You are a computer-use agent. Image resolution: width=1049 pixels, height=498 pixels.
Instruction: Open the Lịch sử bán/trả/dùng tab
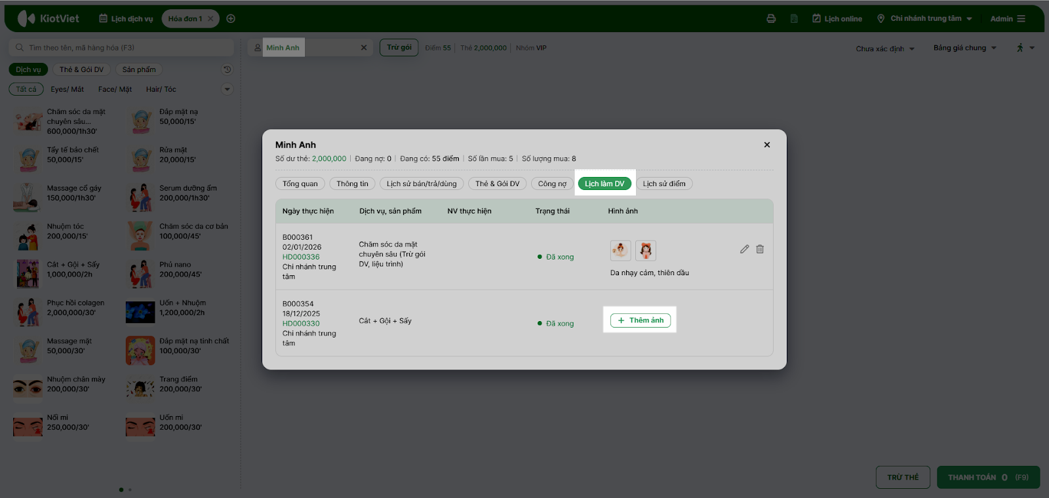tap(422, 184)
